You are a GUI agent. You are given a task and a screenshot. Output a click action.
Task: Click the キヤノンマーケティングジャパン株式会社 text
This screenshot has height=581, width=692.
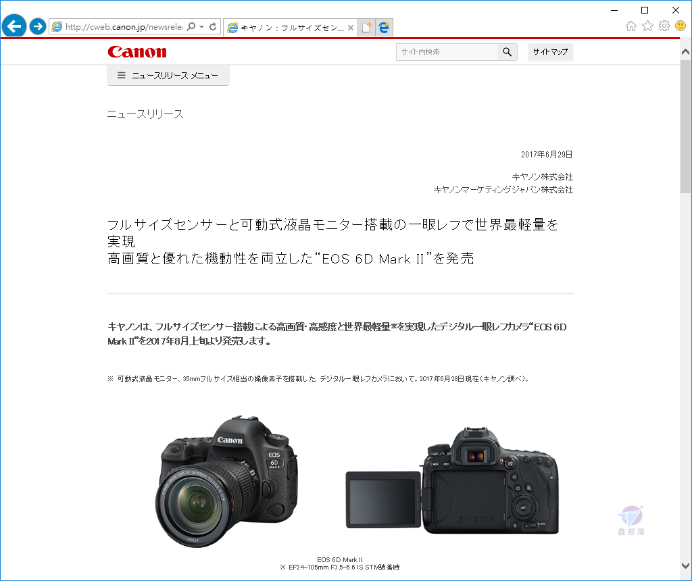point(503,190)
